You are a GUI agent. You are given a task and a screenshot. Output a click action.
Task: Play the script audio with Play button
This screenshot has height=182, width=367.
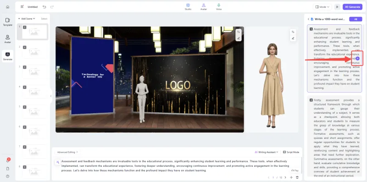[x=295, y=171]
